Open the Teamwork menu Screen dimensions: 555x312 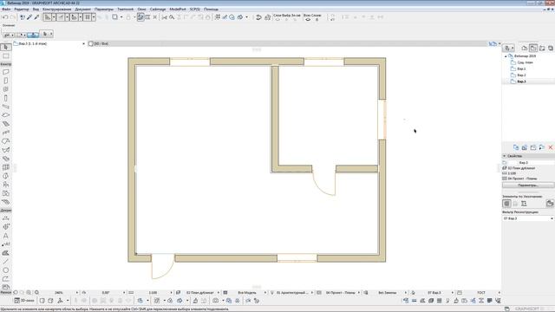[x=125, y=9]
